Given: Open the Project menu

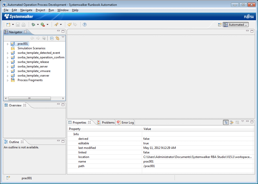Looking at the screenshot, I should coord(40,10).
